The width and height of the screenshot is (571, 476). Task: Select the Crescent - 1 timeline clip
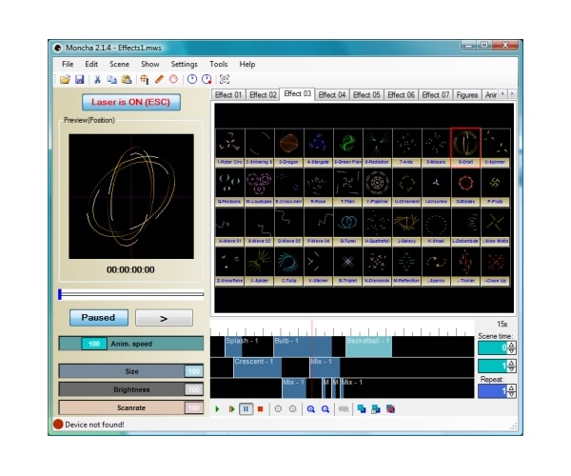point(257,367)
